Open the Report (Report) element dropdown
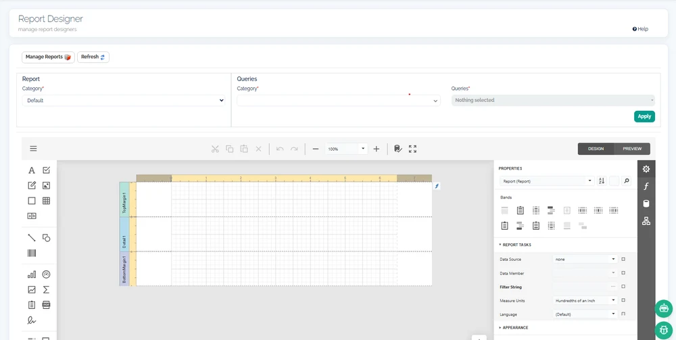This screenshot has height=340, width=676. point(547,181)
